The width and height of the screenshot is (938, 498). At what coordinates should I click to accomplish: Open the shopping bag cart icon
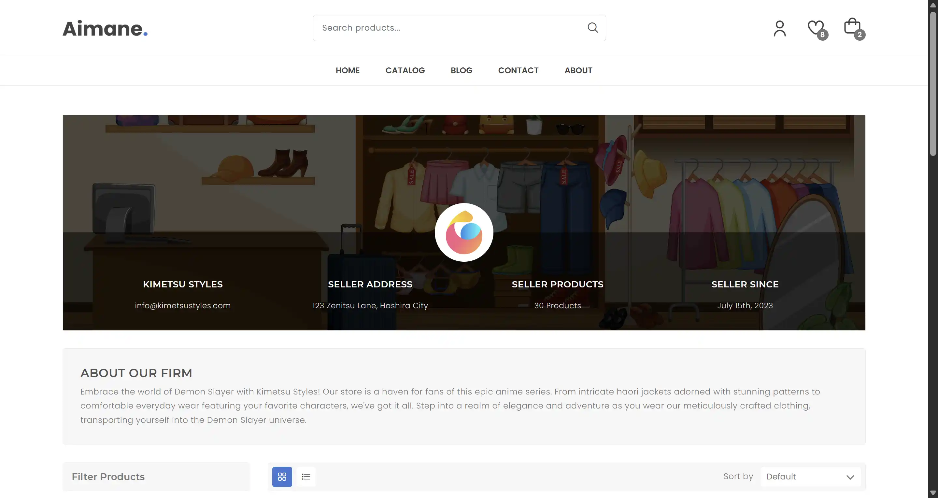pos(852,27)
